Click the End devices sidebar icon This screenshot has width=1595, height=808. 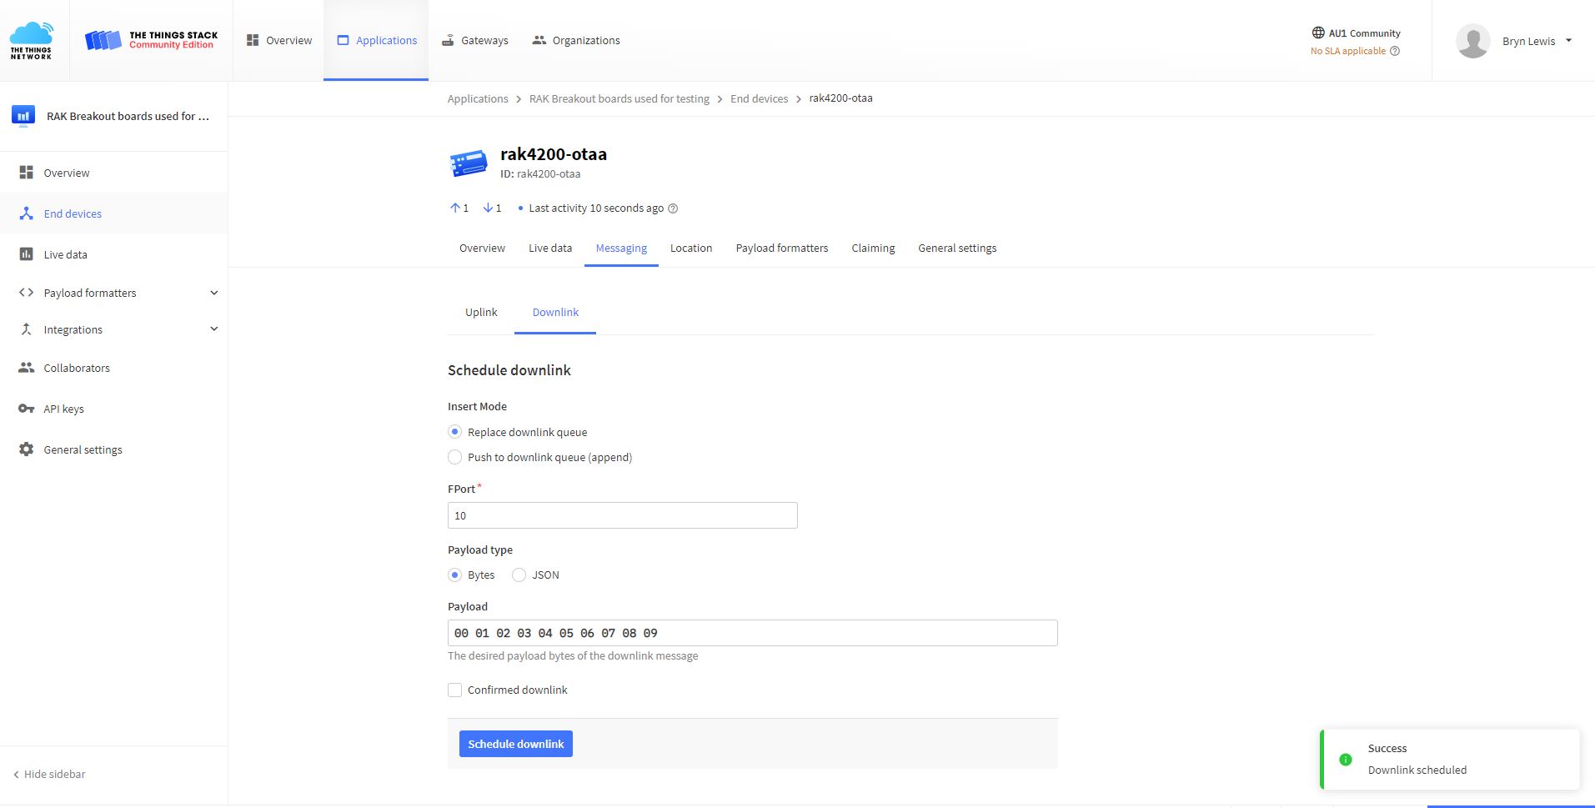27,213
